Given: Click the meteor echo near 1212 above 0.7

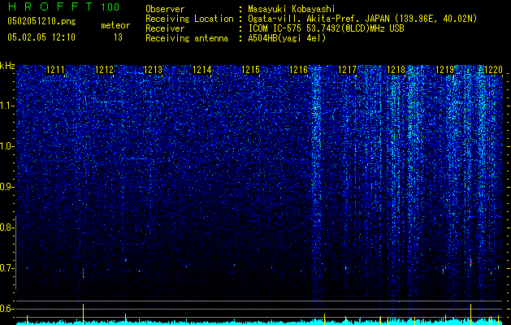Looking at the screenshot, I should click(126, 260).
